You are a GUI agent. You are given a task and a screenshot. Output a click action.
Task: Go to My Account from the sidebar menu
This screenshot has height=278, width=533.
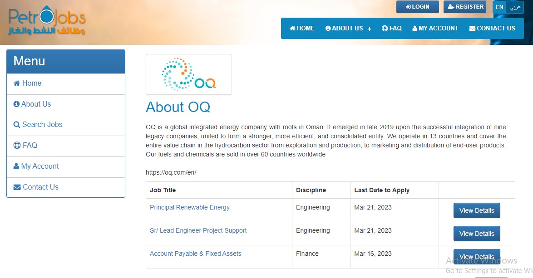[40, 166]
